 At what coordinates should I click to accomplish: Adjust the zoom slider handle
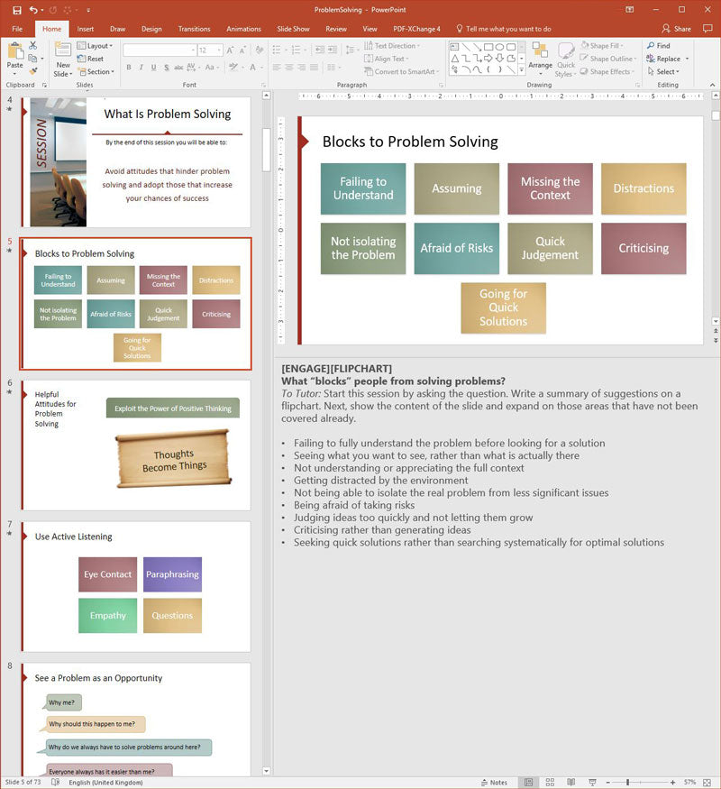pyautogui.click(x=627, y=783)
